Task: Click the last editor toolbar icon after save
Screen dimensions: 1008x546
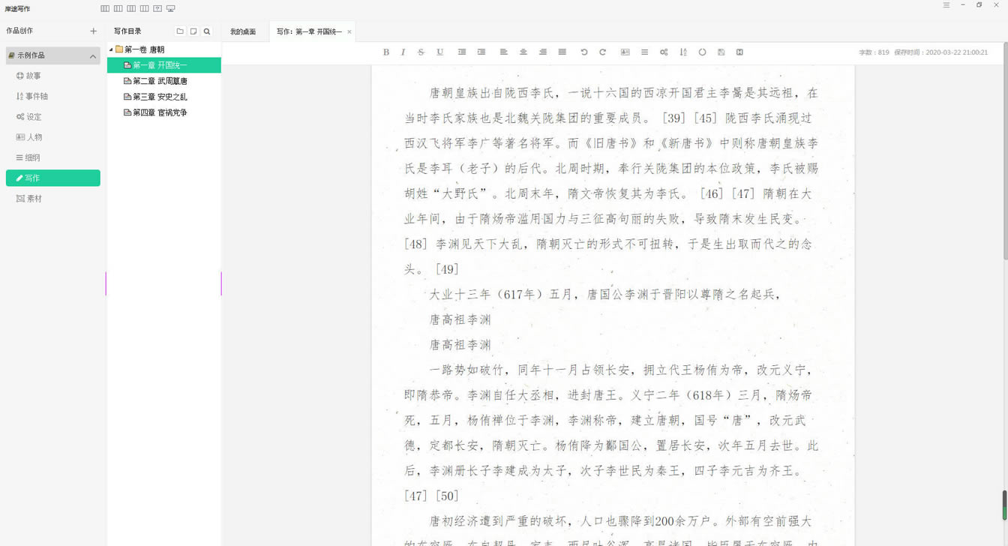Action: point(739,52)
